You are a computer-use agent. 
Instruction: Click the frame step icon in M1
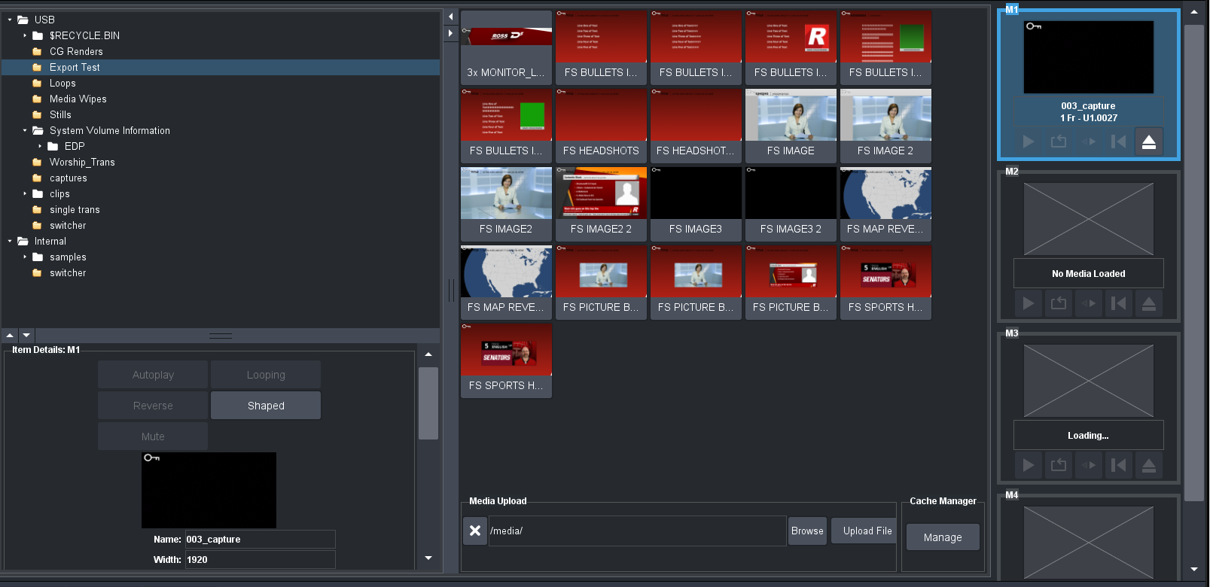[1088, 141]
